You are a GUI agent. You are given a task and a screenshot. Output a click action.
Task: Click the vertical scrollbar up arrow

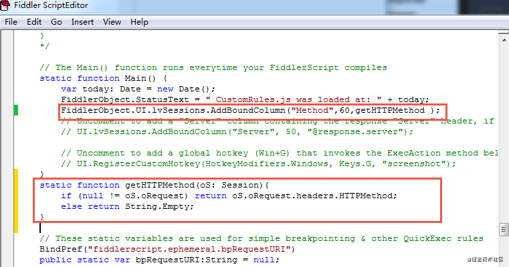click(x=504, y=40)
